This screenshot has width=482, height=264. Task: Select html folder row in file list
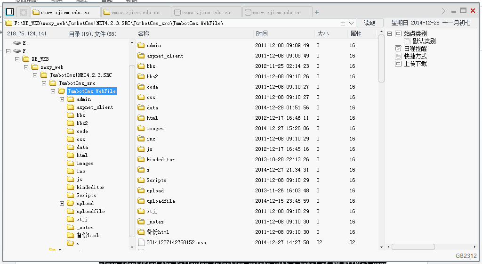click(257, 118)
